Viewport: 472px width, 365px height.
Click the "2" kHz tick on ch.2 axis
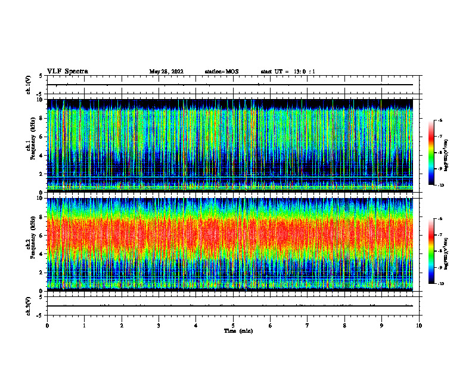[x=41, y=273]
